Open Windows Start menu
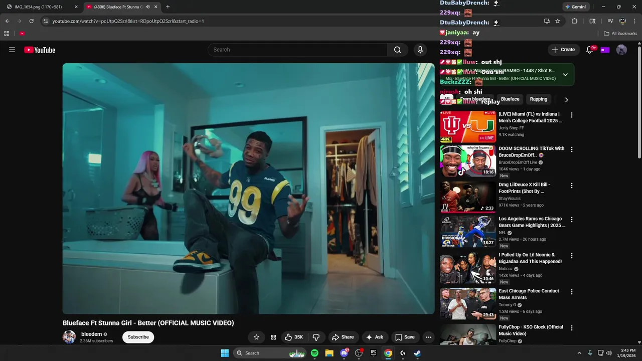Screen dimensions: 642x361 click(x=225, y=353)
